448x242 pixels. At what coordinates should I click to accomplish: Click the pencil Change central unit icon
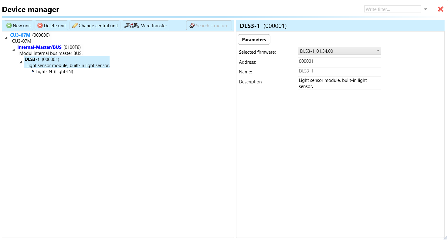tap(75, 26)
